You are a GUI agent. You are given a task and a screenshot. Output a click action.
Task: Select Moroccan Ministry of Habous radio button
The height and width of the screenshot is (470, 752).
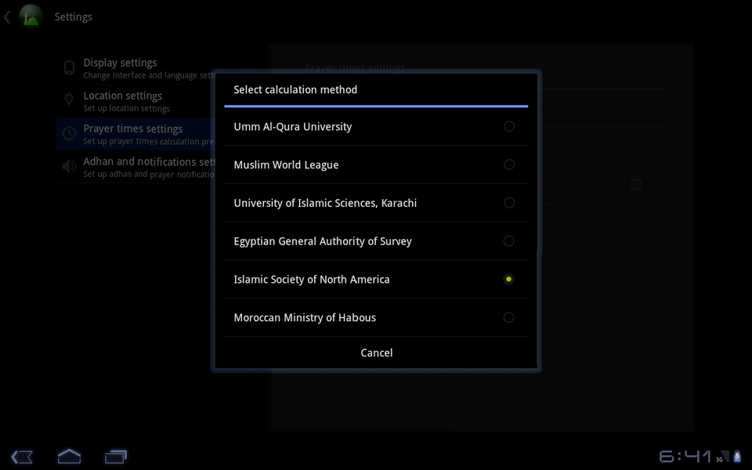[509, 317]
